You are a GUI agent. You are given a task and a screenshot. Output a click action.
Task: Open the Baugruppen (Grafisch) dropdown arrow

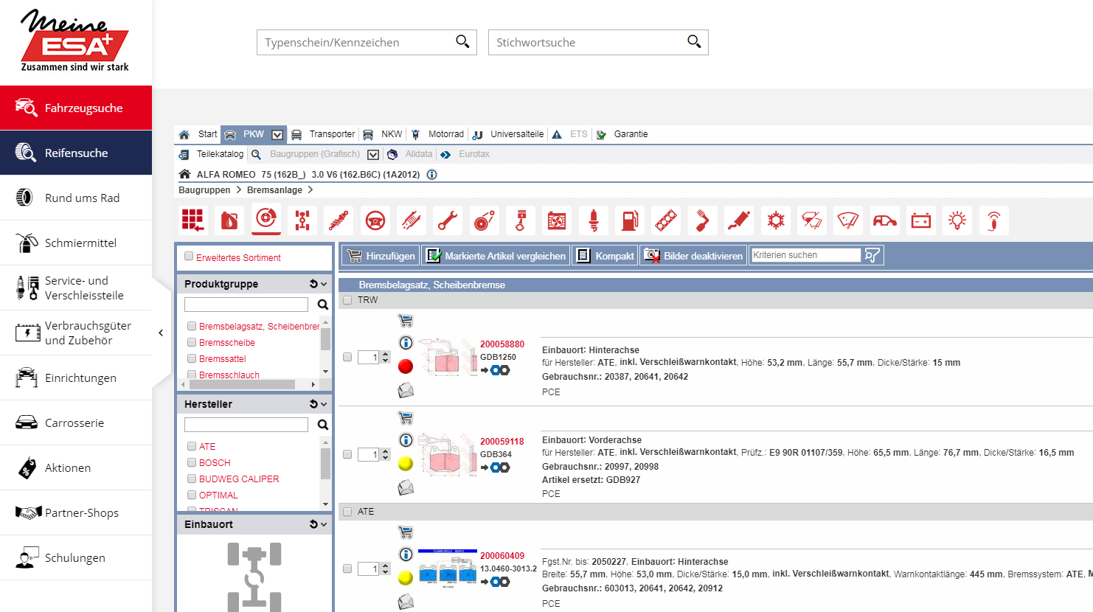coord(373,154)
